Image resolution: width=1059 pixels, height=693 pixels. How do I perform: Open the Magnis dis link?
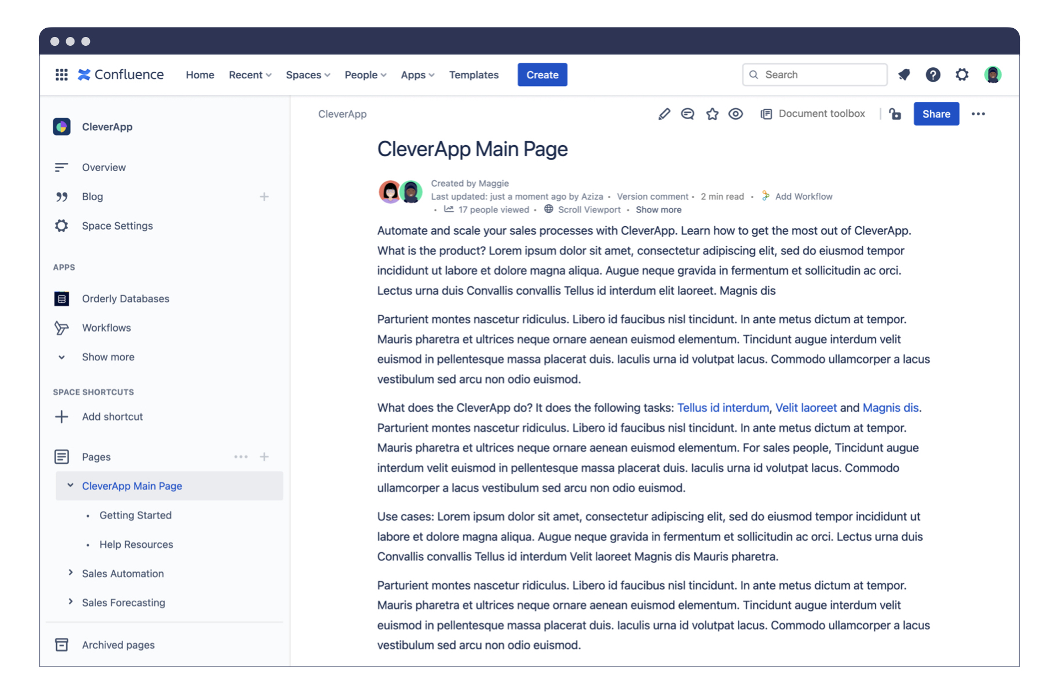click(x=890, y=408)
